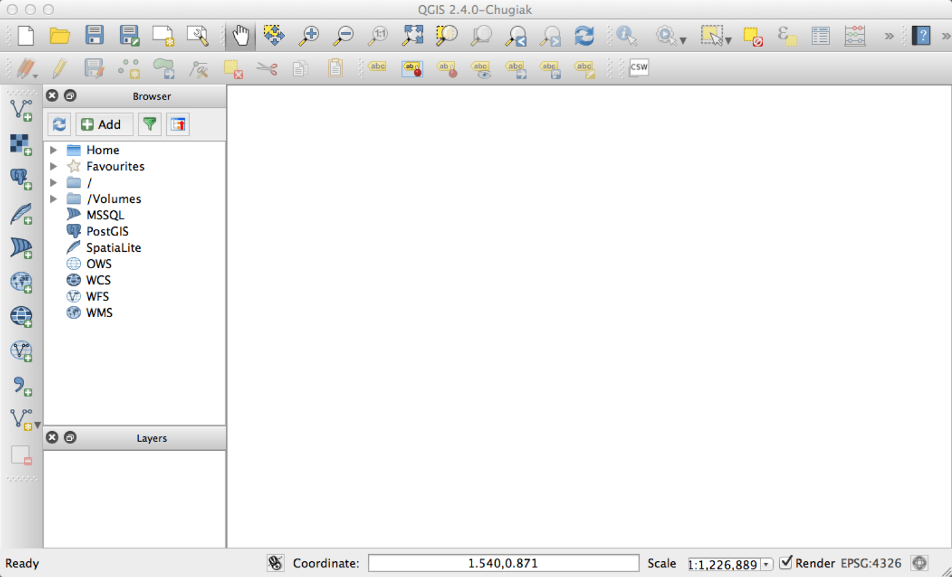This screenshot has height=577, width=952.
Task: Toggle the Render checkbox
Action: click(786, 562)
